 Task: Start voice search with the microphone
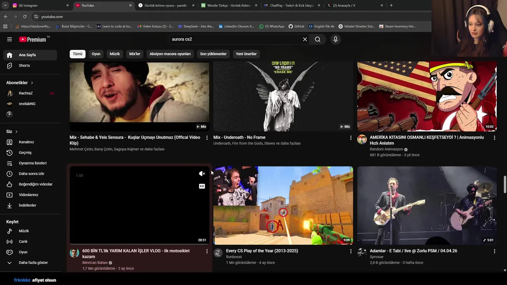(335, 39)
